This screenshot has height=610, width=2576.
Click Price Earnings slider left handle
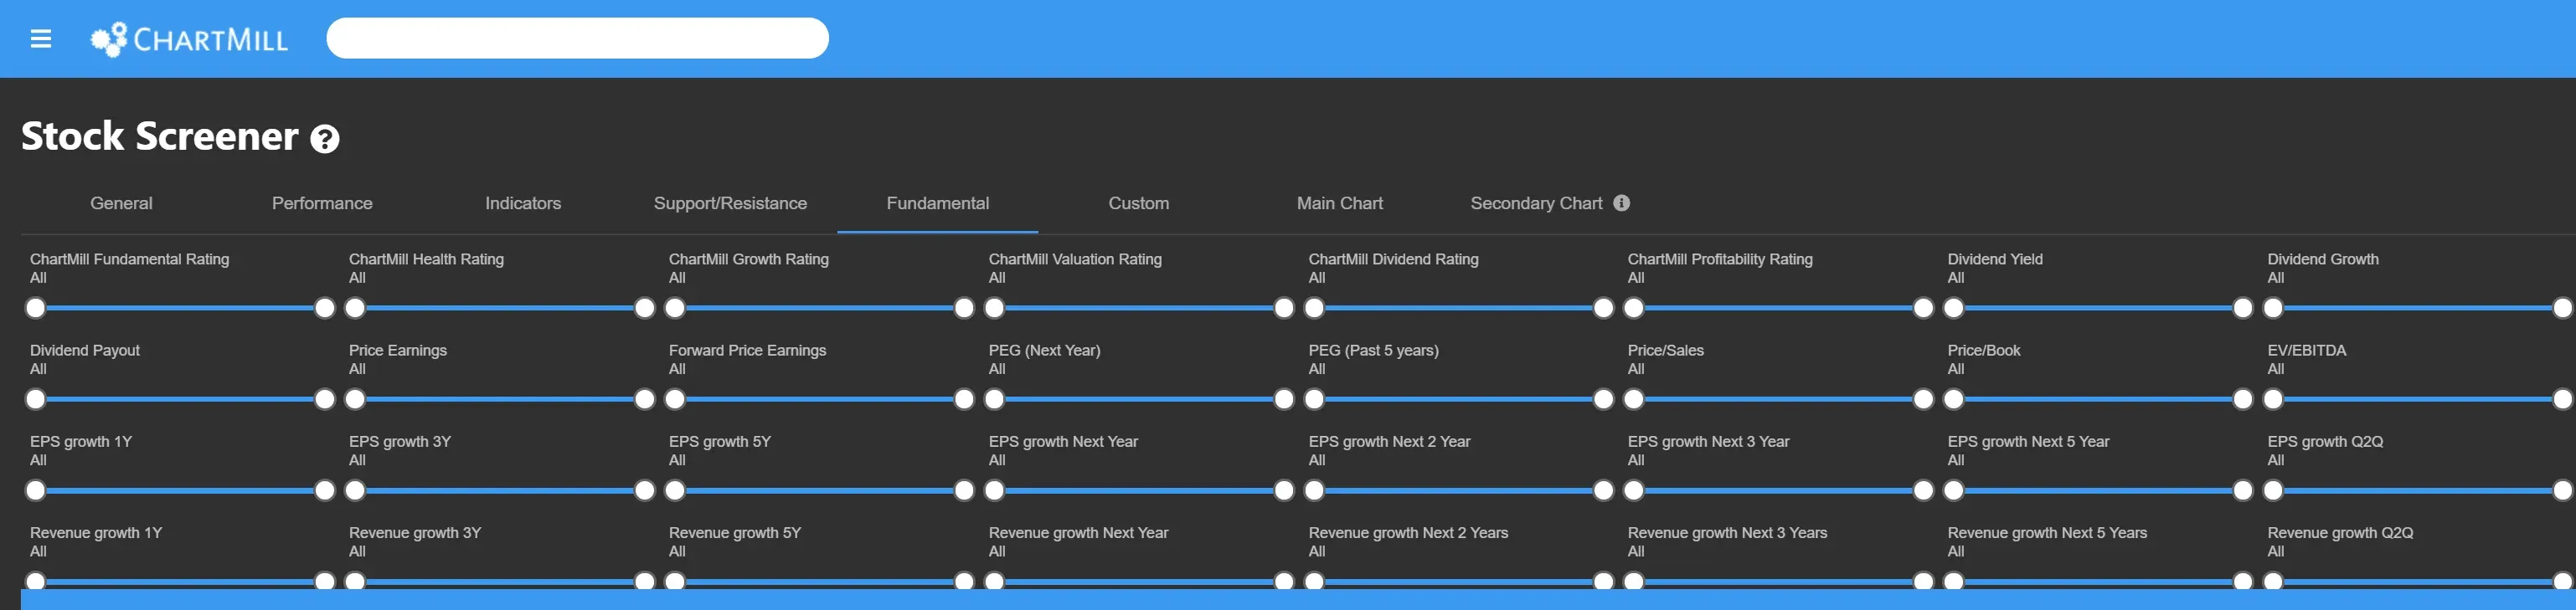click(x=355, y=399)
